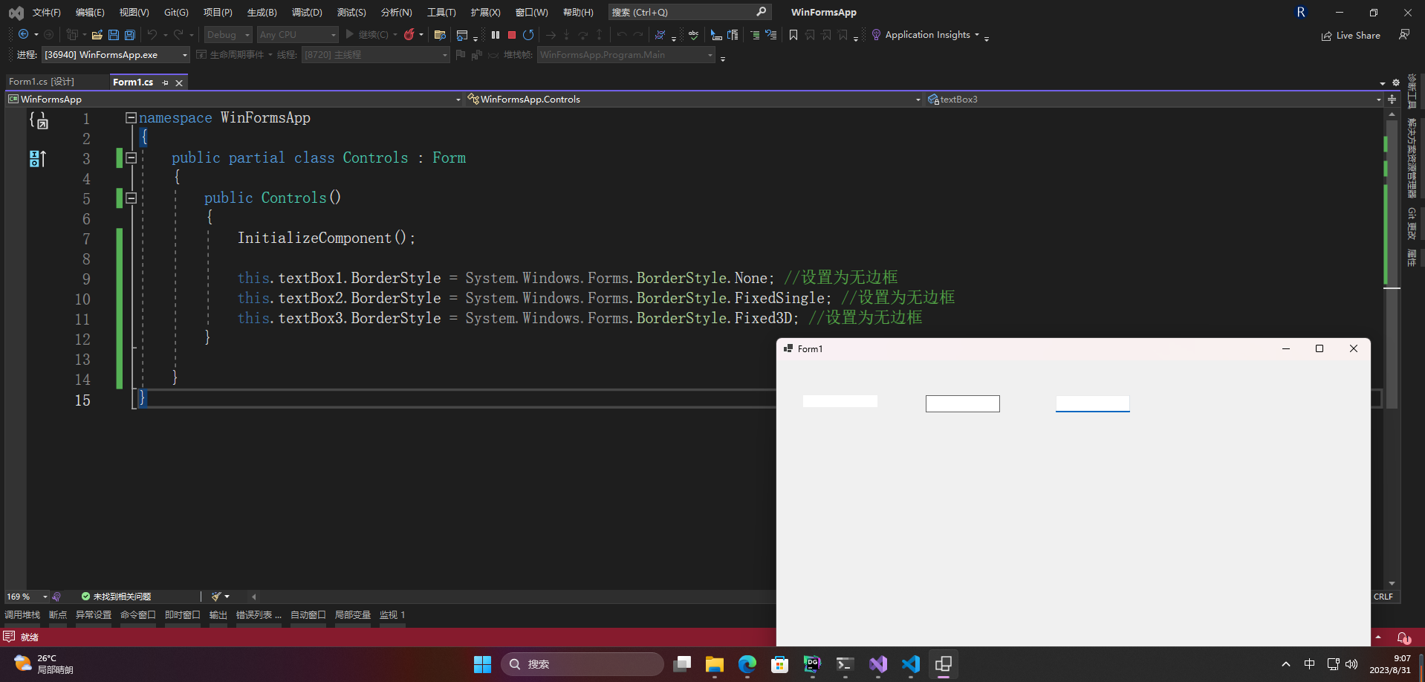Image resolution: width=1425 pixels, height=682 pixels.
Task: Click the Pause debugging icon
Action: coord(496,35)
